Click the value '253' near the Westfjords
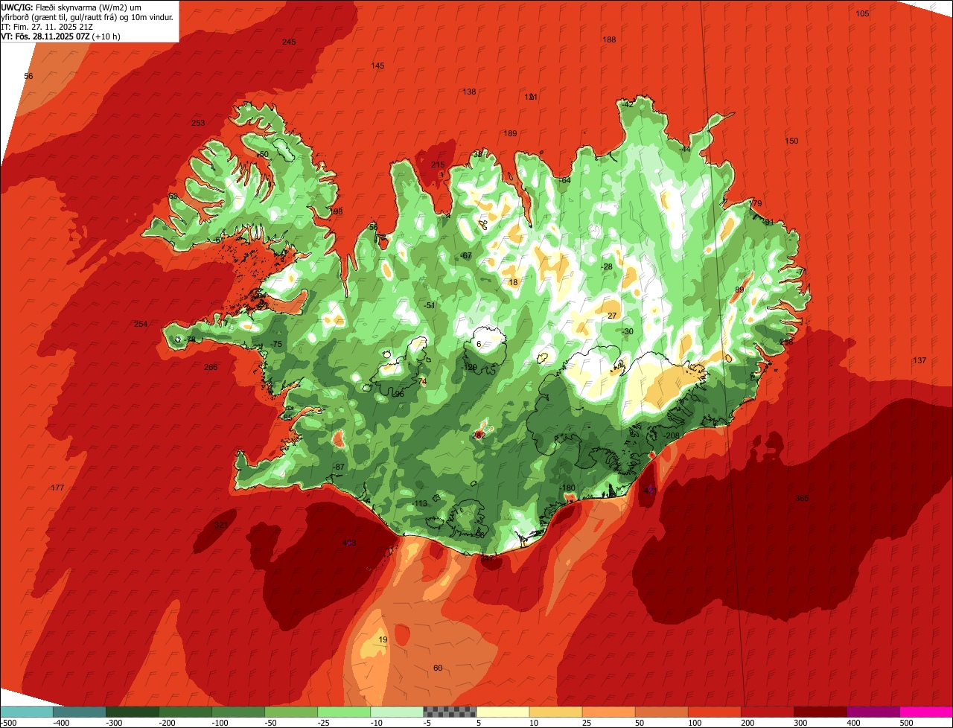Screen dimensions: 953x728 point(198,123)
